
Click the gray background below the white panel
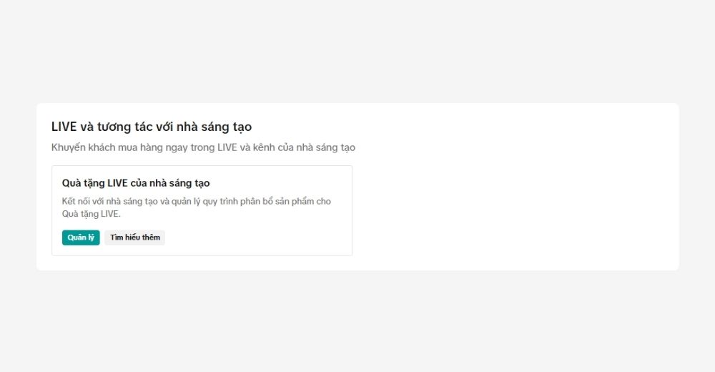click(357, 322)
